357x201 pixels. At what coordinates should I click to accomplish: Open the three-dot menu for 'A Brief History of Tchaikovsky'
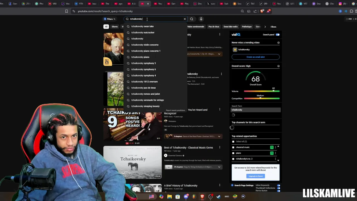click(220, 185)
